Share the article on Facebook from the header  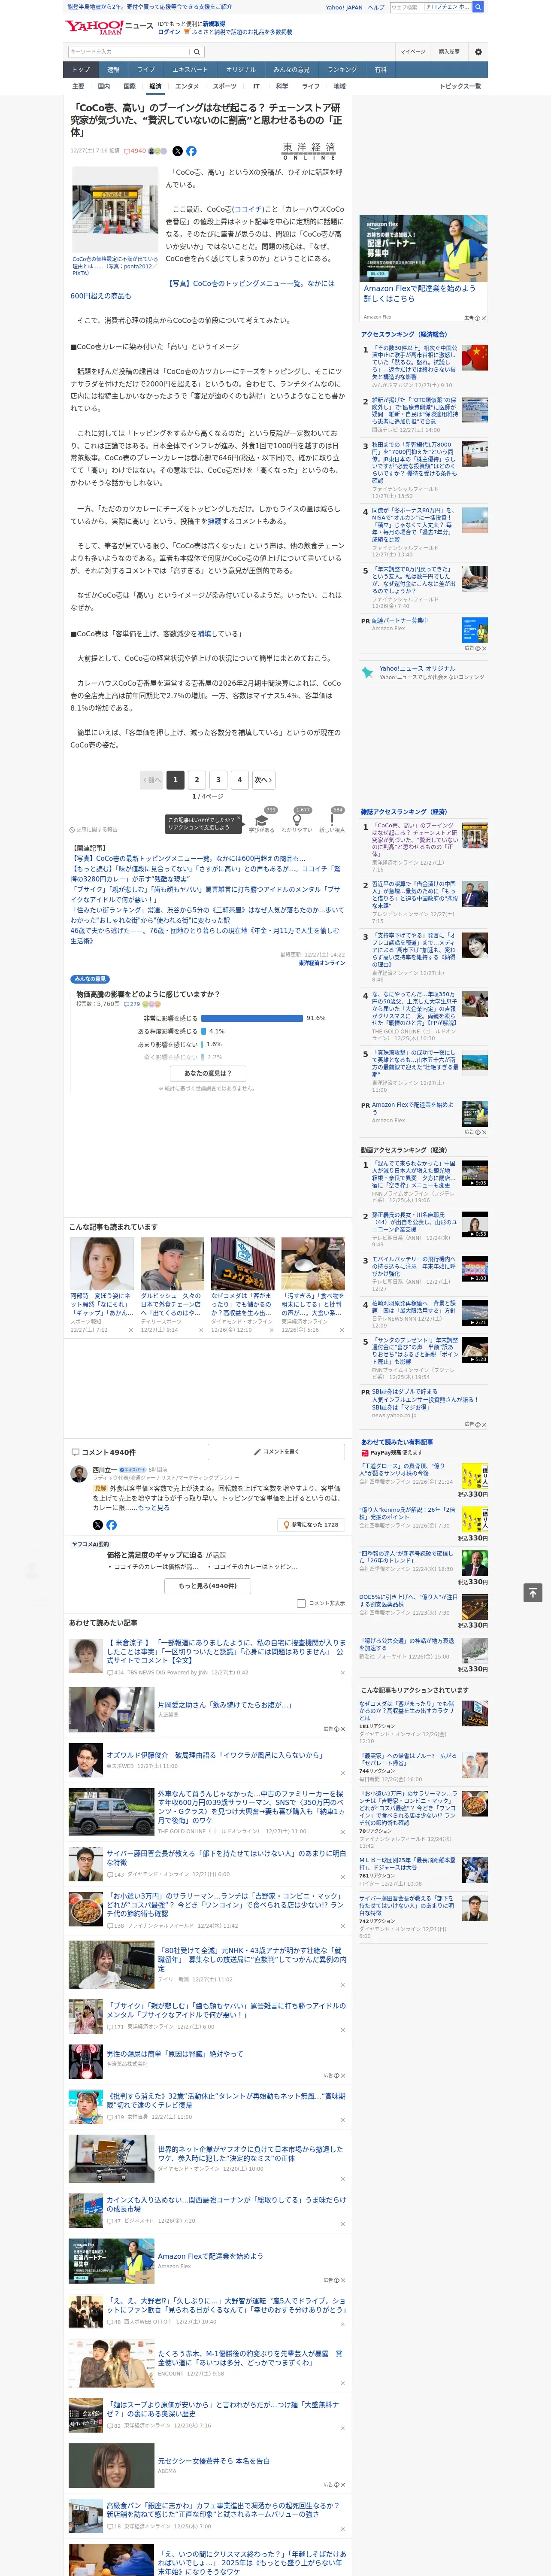point(191,151)
